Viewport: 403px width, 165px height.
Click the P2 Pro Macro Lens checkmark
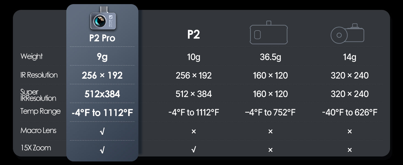pyautogui.click(x=102, y=131)
